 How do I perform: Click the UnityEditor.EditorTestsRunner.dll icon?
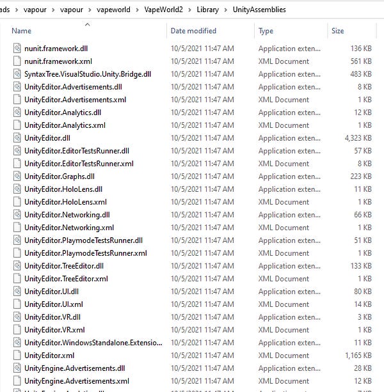17,150
